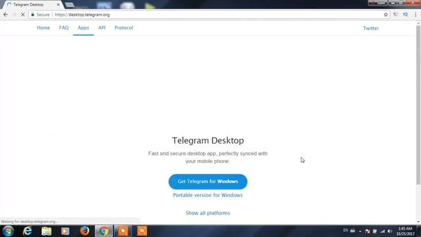Close the Telegram Desktop tab
The width and height of the screenshot is (421, 237).
[x=58, y=5]
